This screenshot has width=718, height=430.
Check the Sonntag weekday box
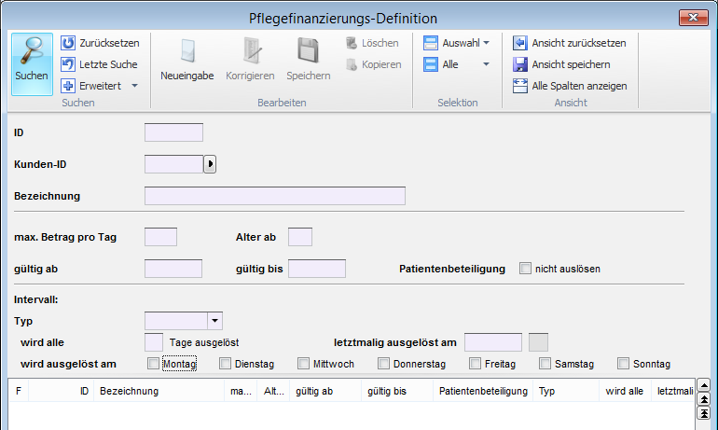(623, 364)
